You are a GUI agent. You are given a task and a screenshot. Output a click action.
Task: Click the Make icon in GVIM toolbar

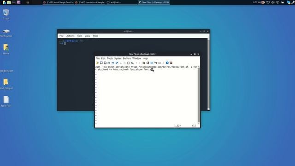[156, 63]
